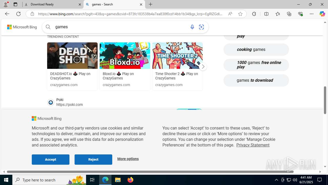
Task: Open the Time Shooter 2 thumbnail
Action: [177, 55]
